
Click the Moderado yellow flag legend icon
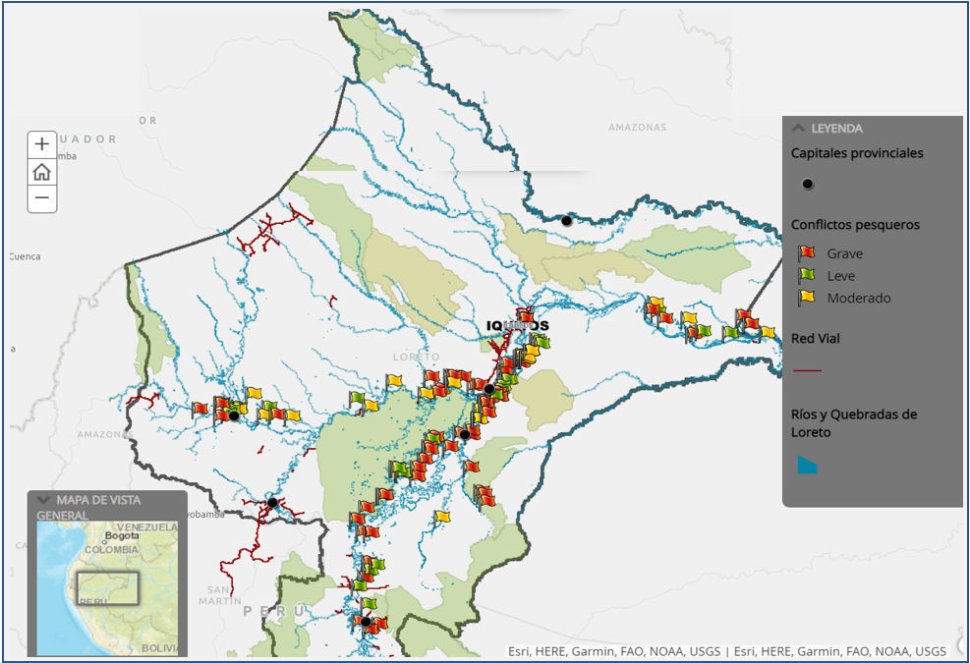coord(807,298)
